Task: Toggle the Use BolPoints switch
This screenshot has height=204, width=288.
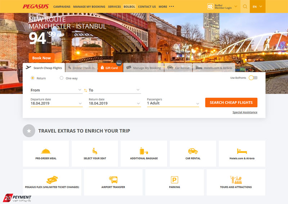Action: (253, 78)
